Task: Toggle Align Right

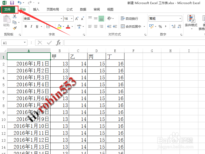Action: click(101, 26)
